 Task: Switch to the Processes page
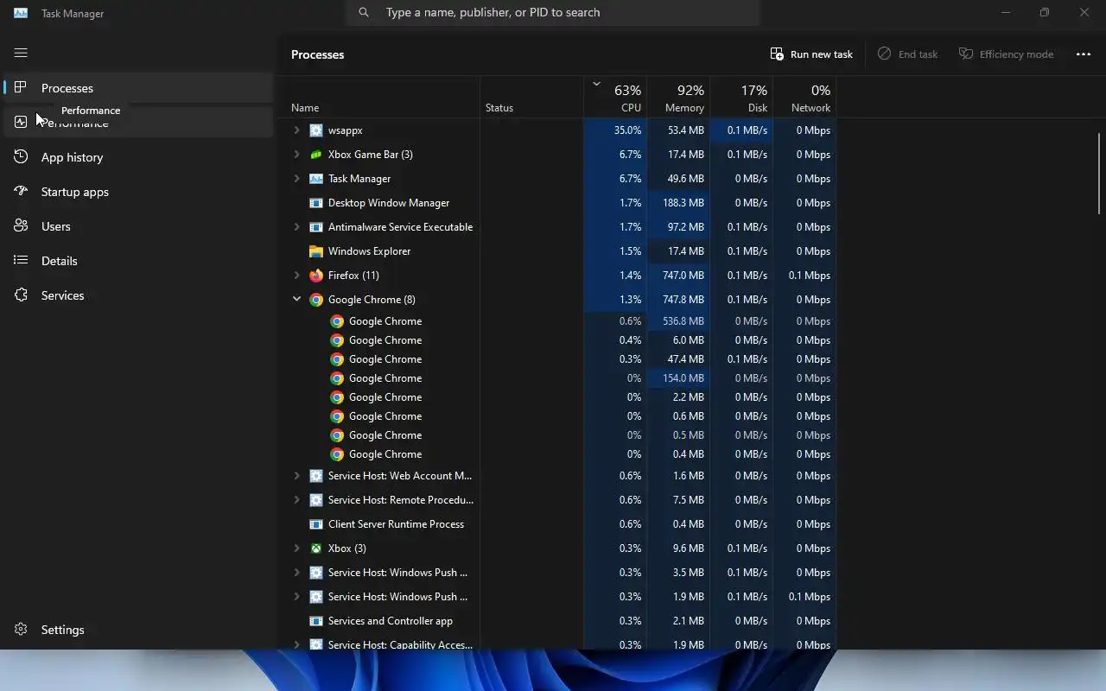click(x=138, y=88)
